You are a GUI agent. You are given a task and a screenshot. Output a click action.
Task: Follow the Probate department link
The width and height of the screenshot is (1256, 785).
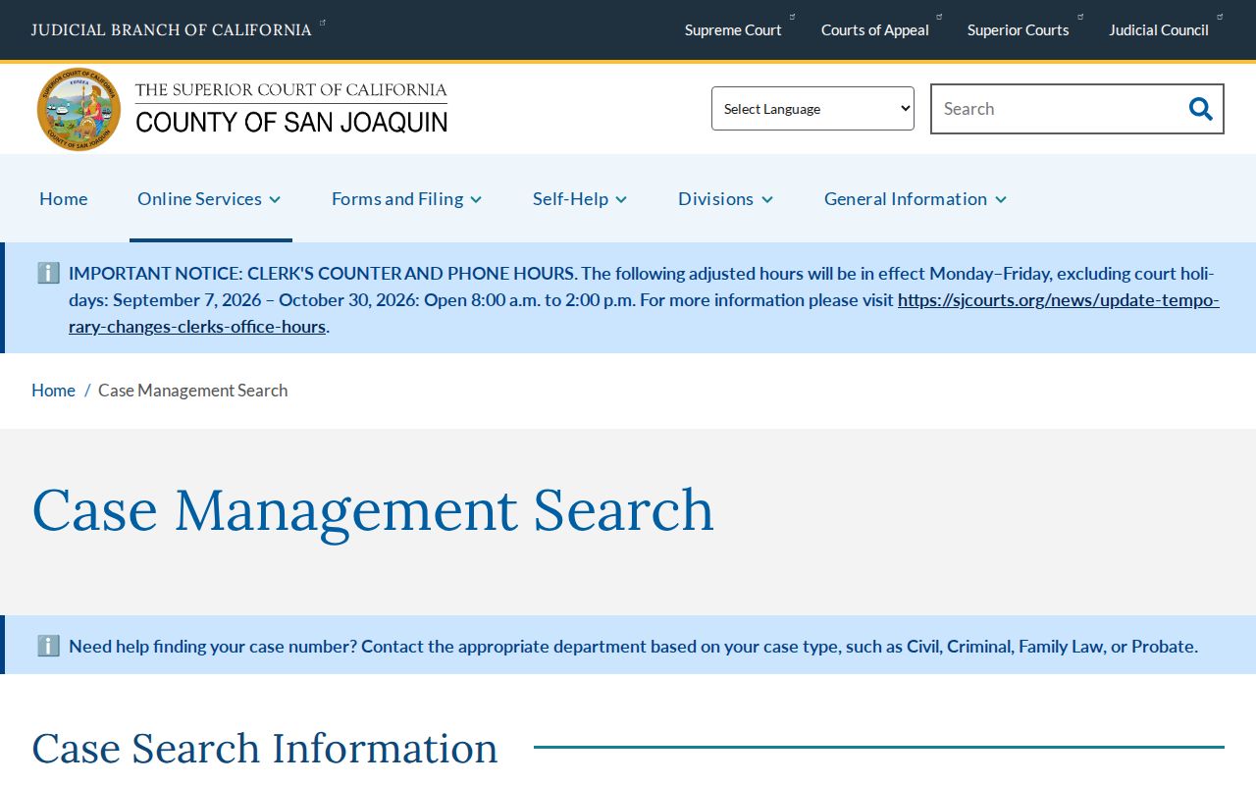1164,646
